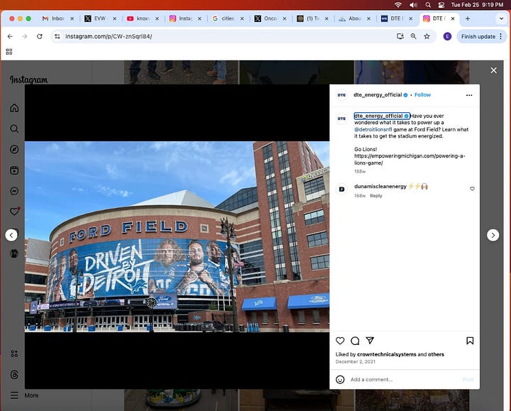Image resolution: width=511 pixels, height=411 pixels.
Task: Like the dunamiscleanenergy comment
Action: coord(472,189)
